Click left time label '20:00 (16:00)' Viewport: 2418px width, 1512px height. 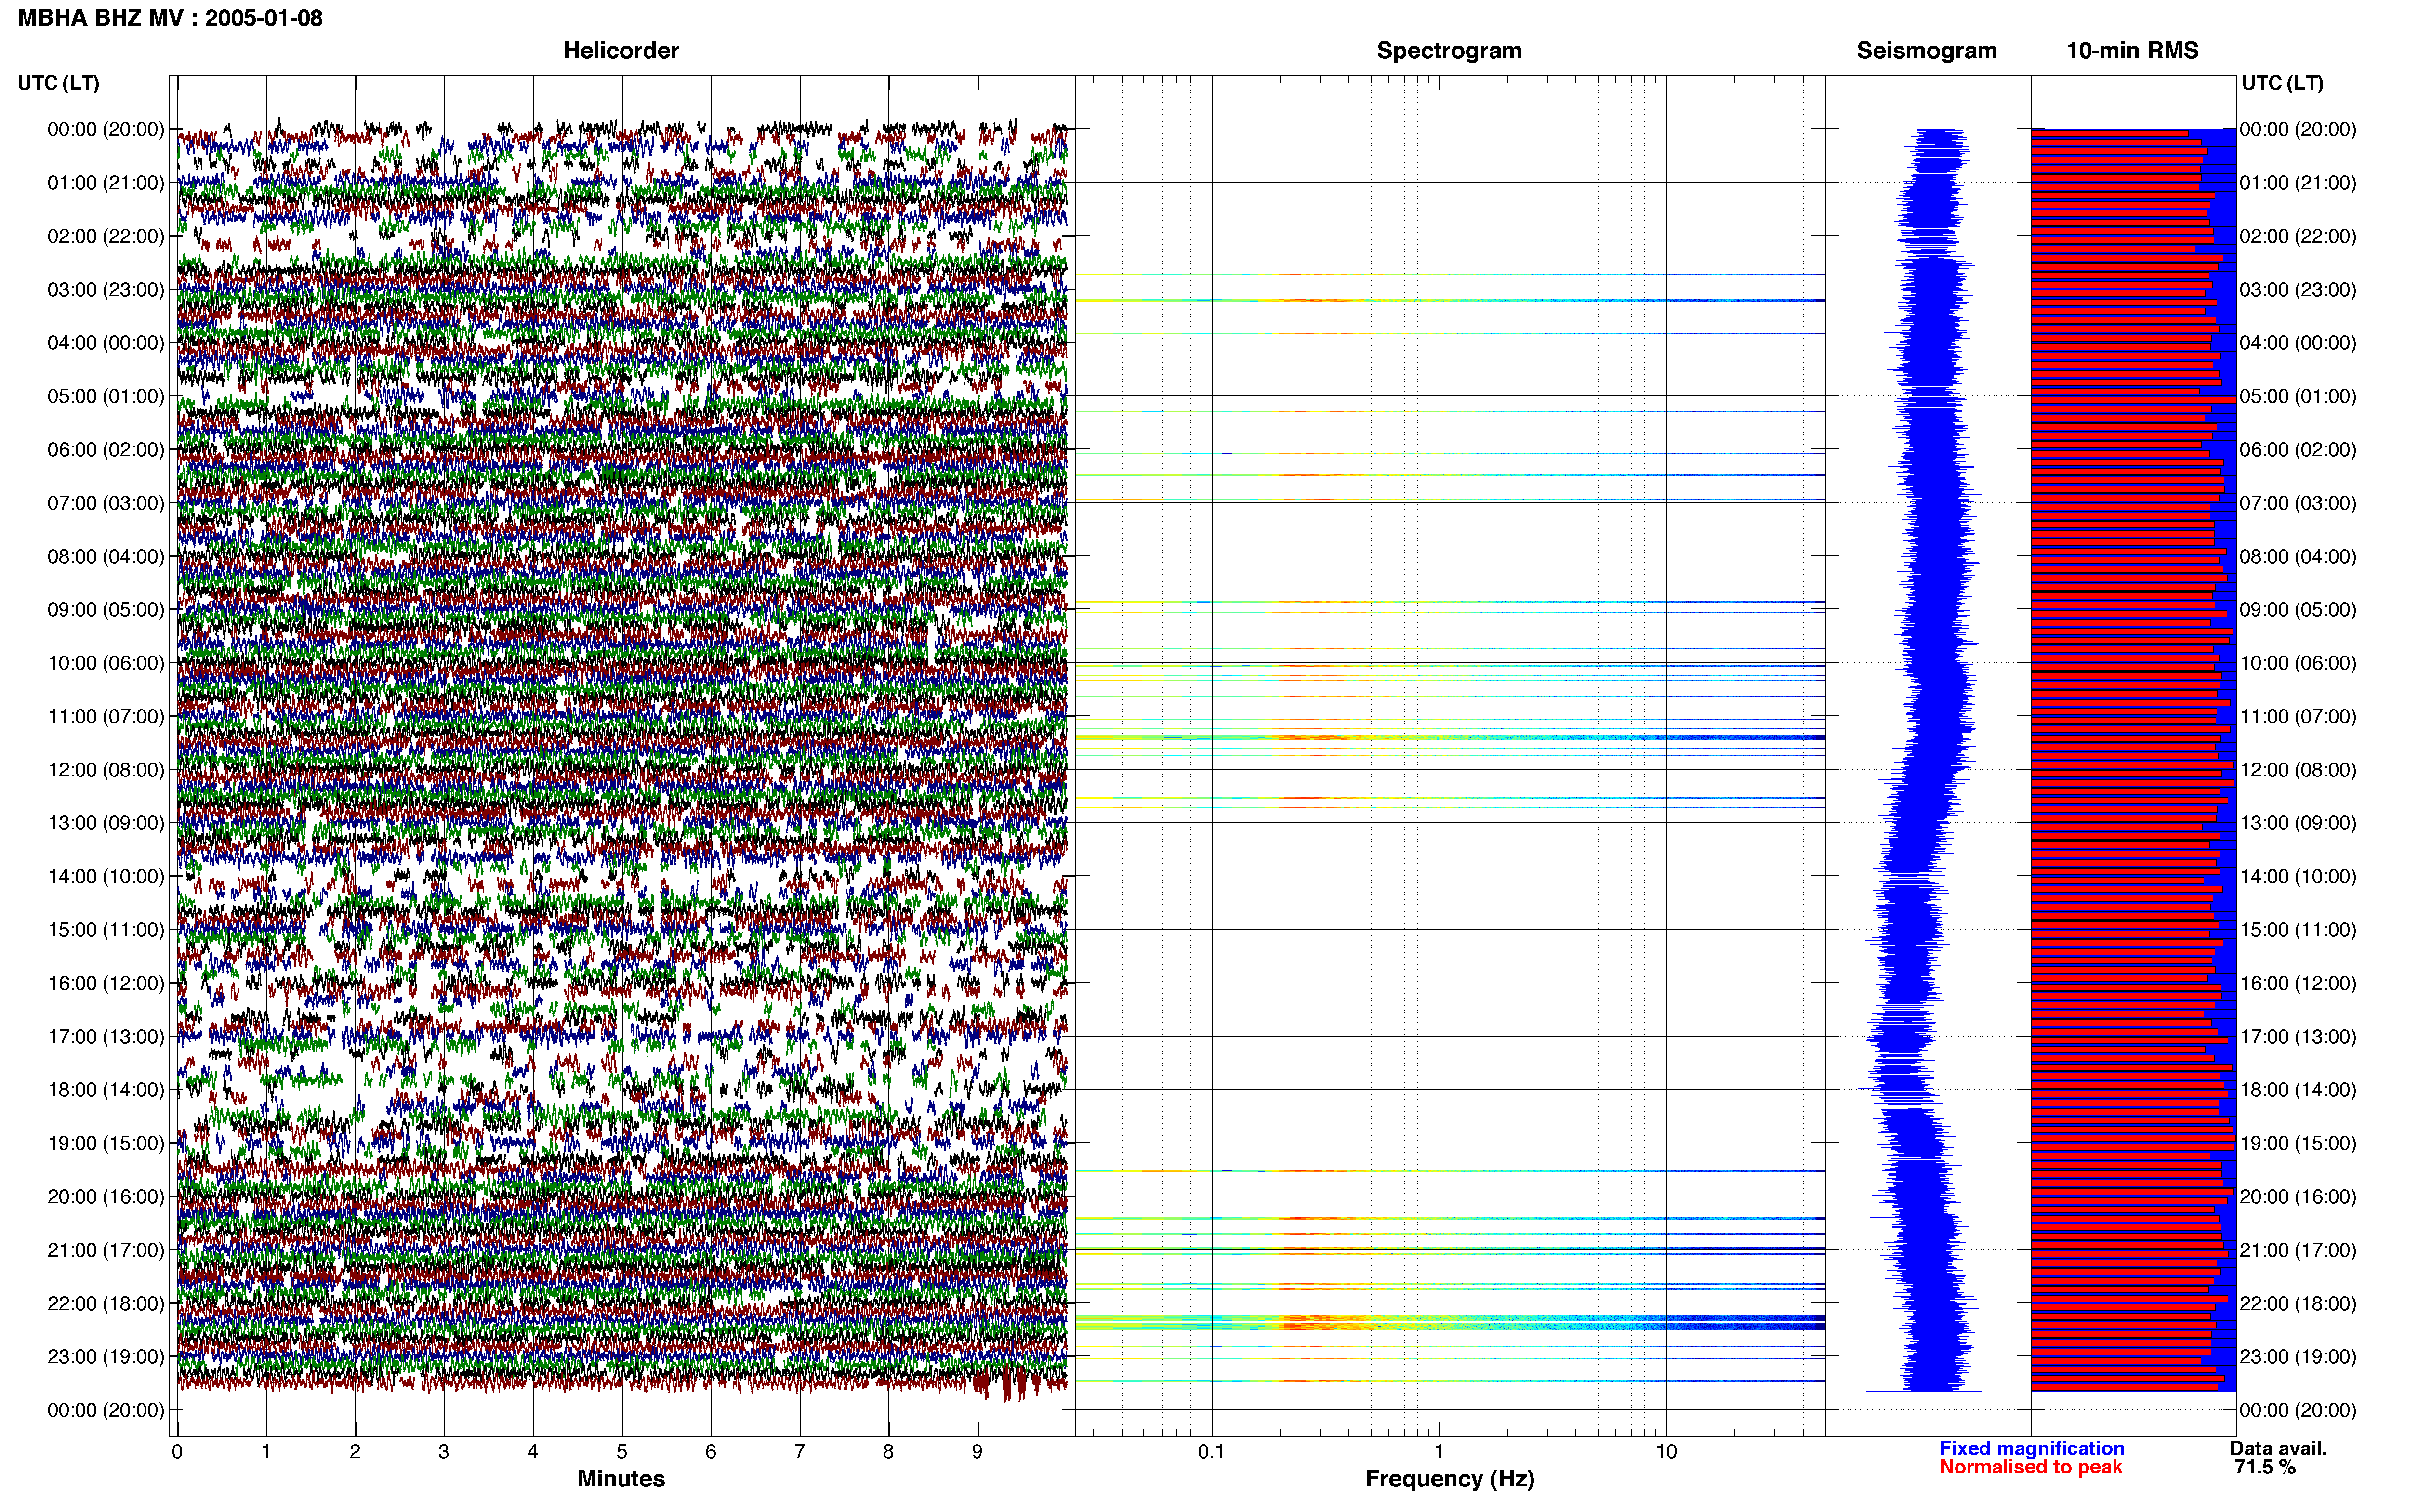(x=106, y=1196)
